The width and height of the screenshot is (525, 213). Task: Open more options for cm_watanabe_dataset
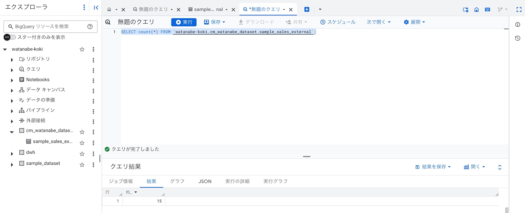(x=93, y=132)
